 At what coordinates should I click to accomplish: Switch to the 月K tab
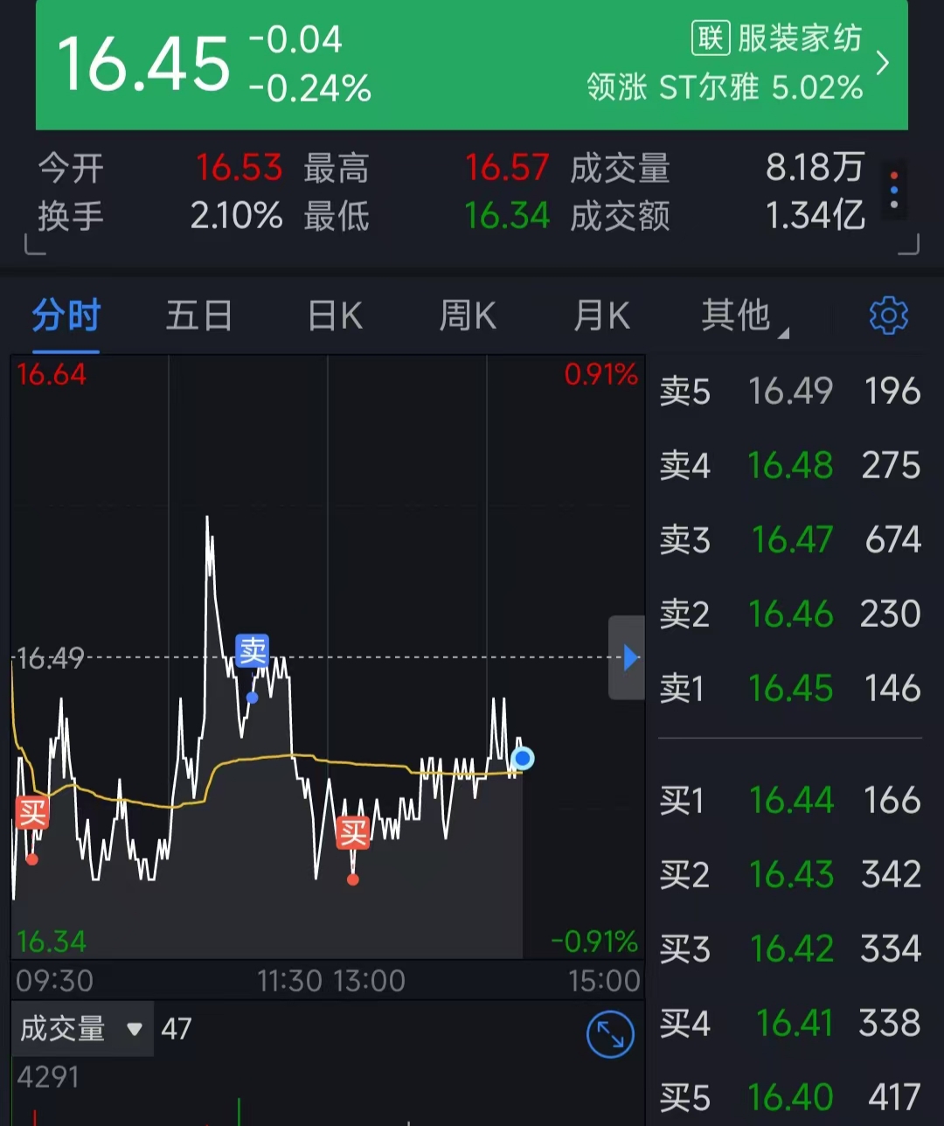point(601,316)
